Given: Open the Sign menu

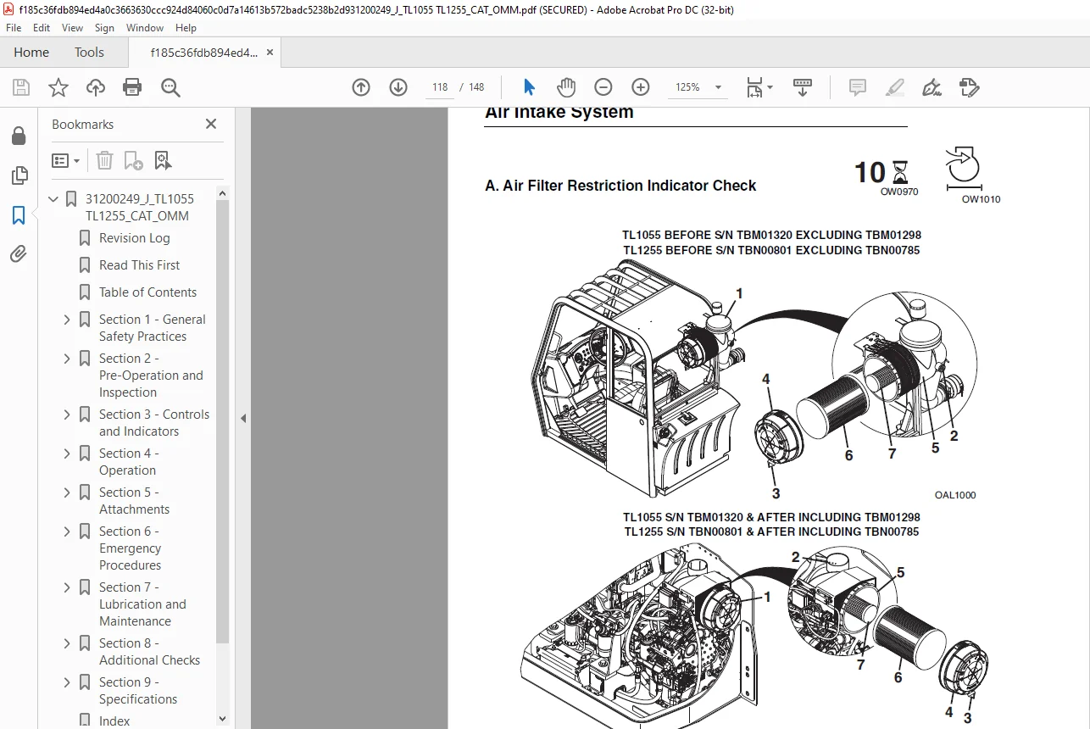Looking at the screenshot, I should coord(104,28).
